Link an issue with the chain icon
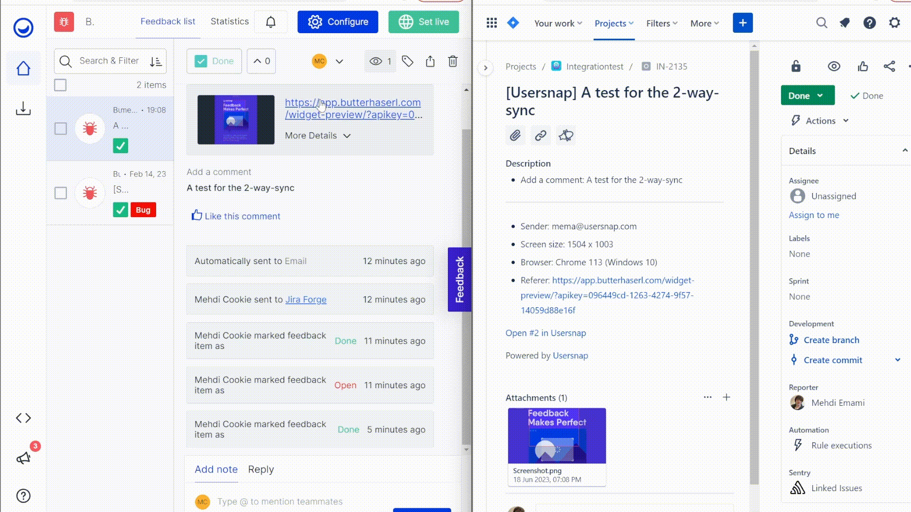This screenshot has width=911, height=512. point(540,136)
